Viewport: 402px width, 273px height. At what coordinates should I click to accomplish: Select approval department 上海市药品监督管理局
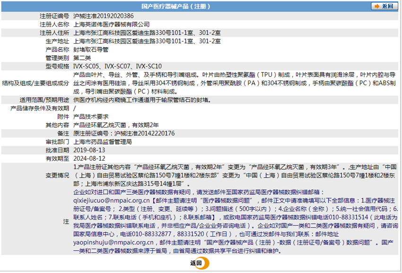(x=103, y=142)
